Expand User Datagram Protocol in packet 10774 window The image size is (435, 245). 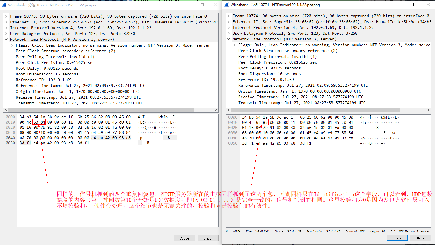[229, 34]
